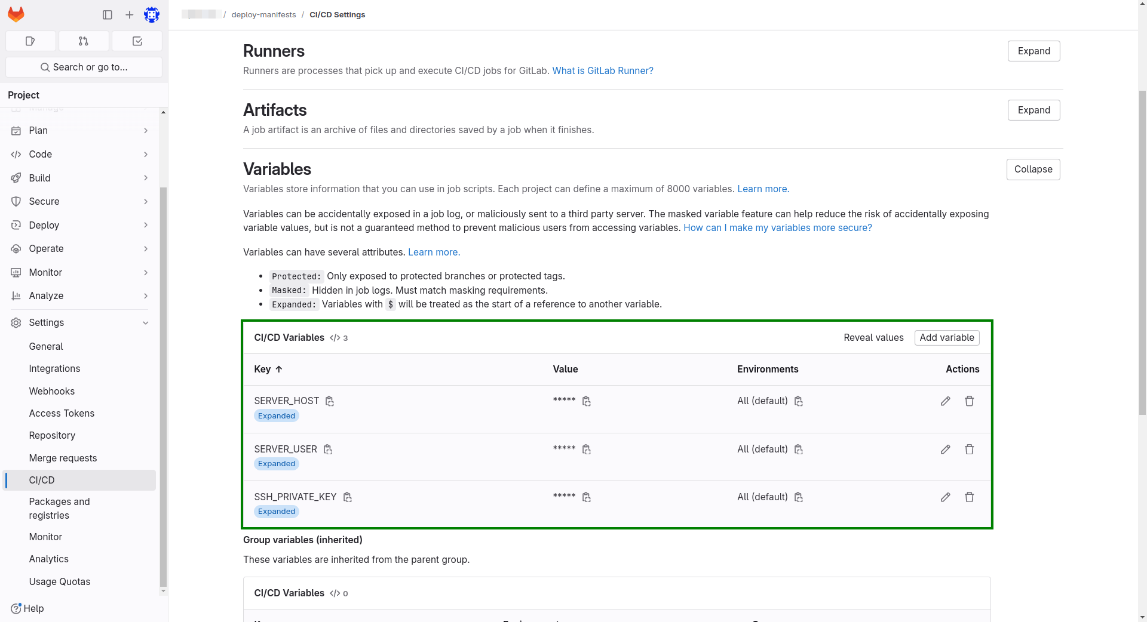Edit the SERVER_USER variable

click(x=945, y=449)
